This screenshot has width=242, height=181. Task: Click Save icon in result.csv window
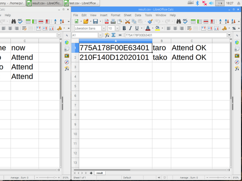[x=95, y=21]
